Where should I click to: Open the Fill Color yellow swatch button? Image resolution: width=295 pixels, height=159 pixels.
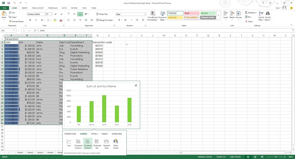pyautogui.click(x=54, y=20)
